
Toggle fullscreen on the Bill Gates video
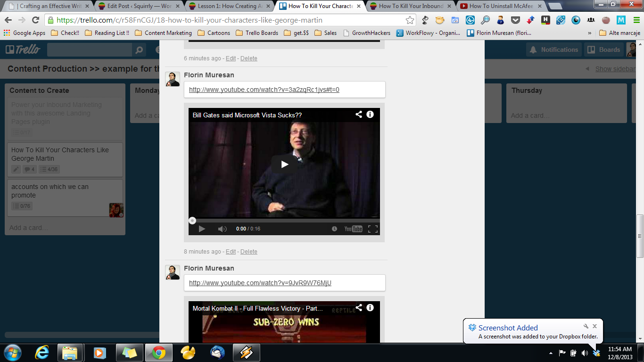click(x=372, y=229)
